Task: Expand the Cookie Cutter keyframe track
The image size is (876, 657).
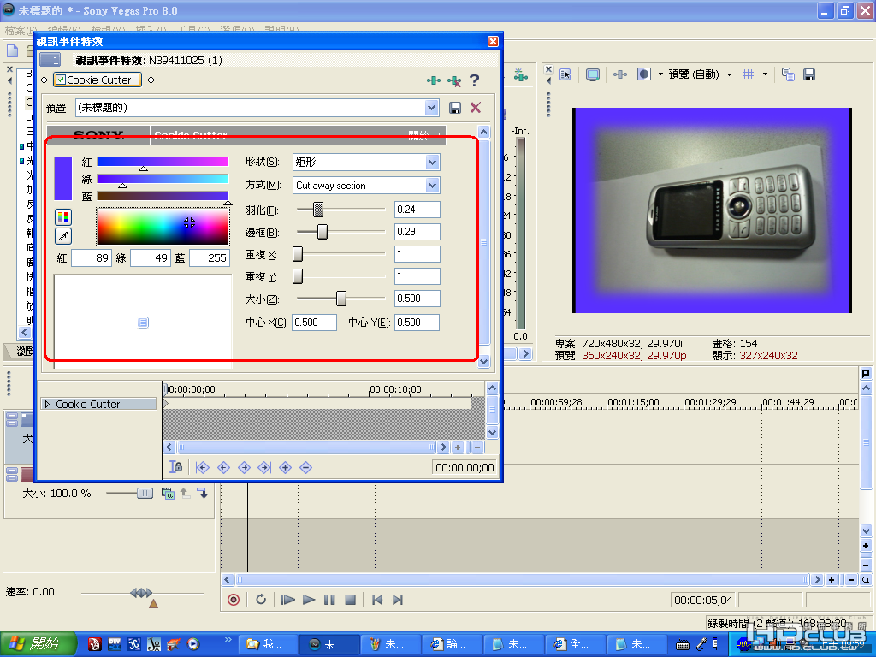Action: pos(47,404)
